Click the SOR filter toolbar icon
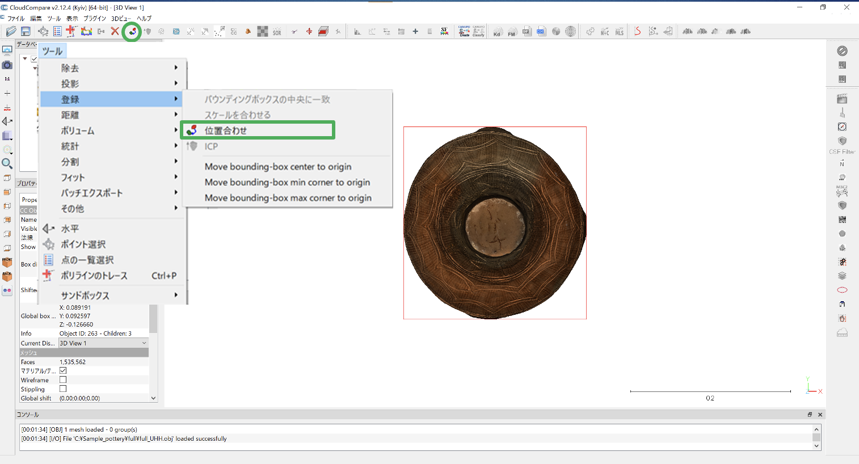 tap(277, 32)
